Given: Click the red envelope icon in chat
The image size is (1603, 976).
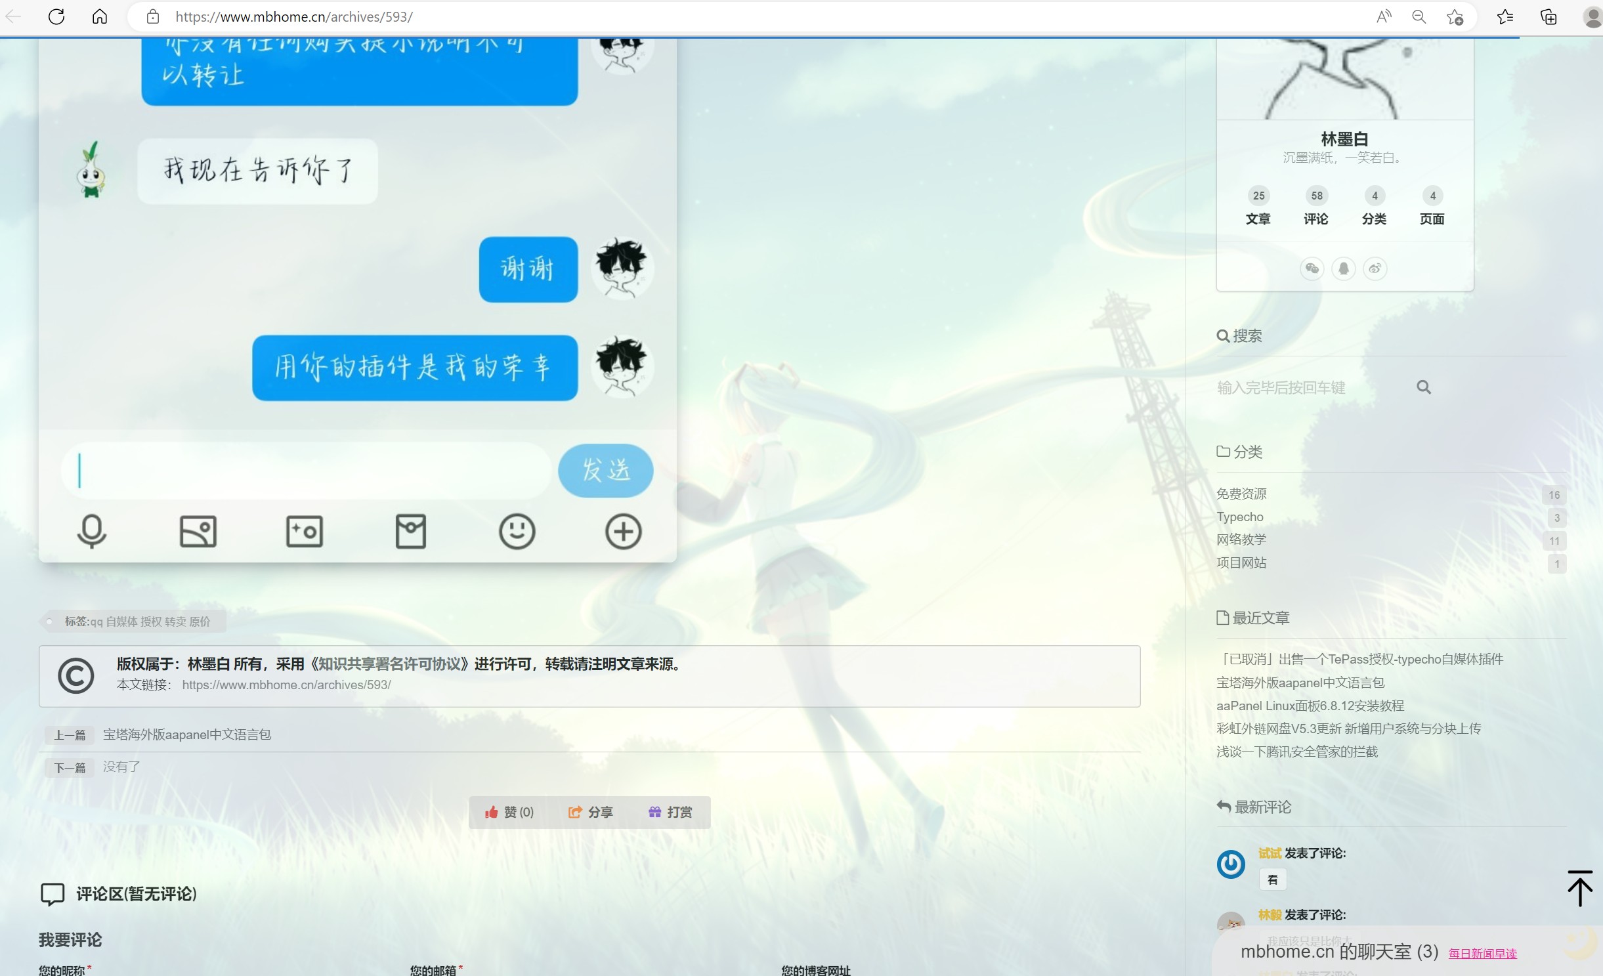Looking at the screenshot, I should [x=411, y=531].
